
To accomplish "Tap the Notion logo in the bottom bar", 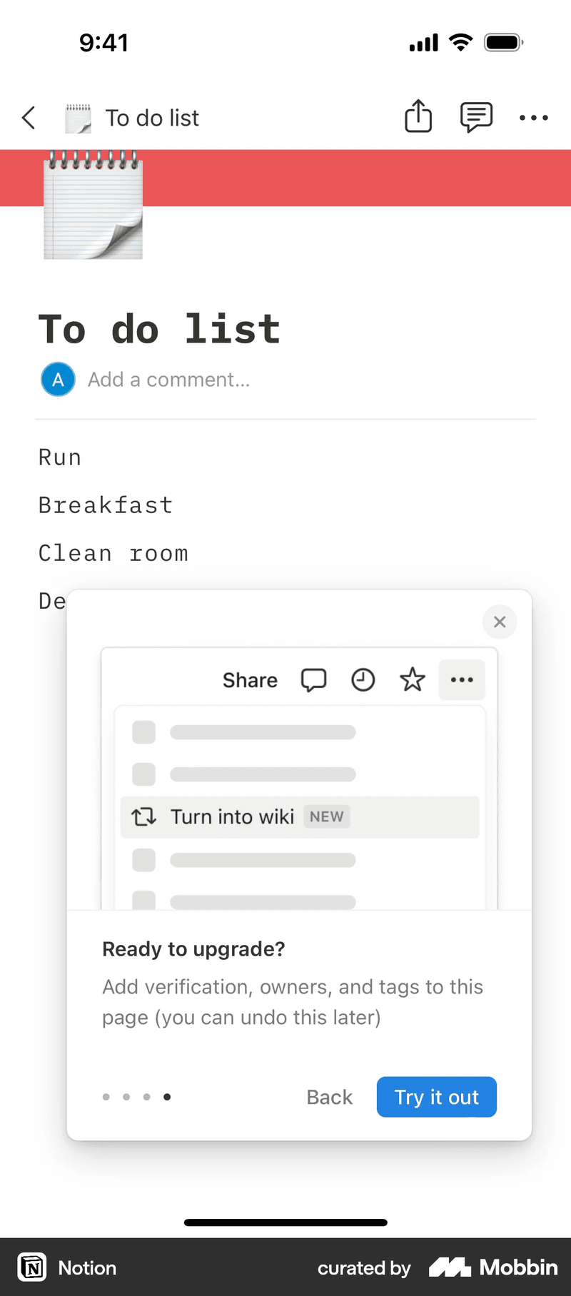I will pos(32,1267).
